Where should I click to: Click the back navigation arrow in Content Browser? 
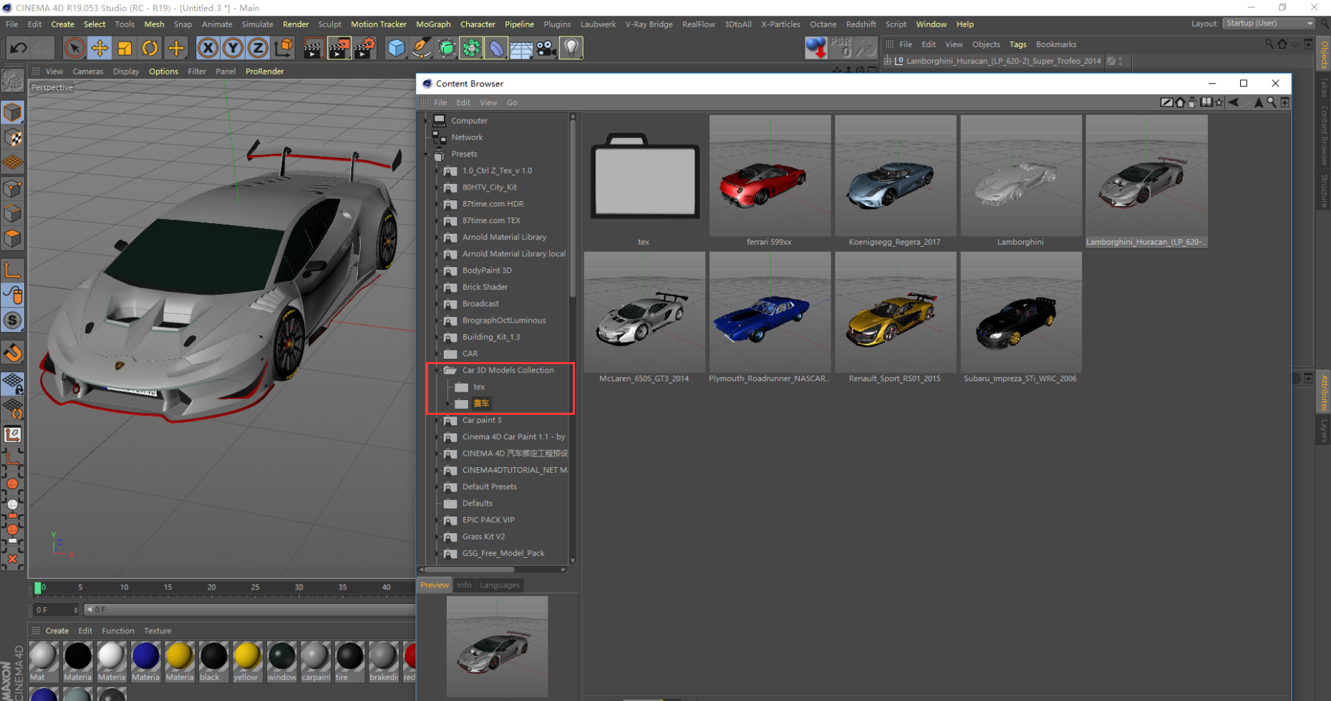pos(1234,102)
